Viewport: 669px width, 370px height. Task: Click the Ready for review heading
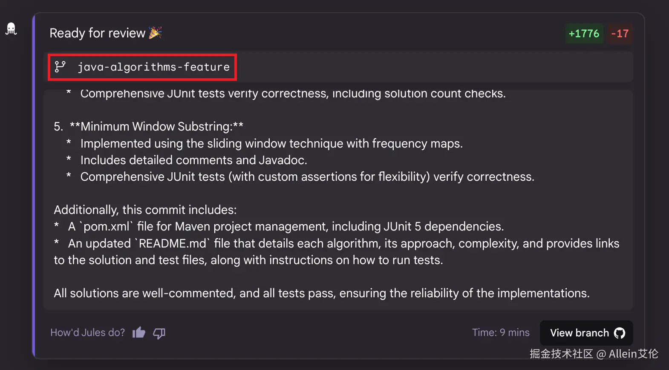tap(97, 33)
